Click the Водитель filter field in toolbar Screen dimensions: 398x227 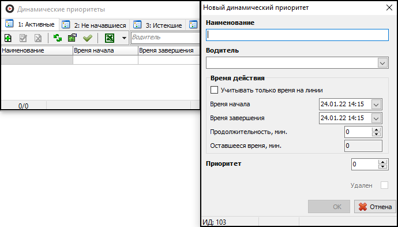[165, 38]
